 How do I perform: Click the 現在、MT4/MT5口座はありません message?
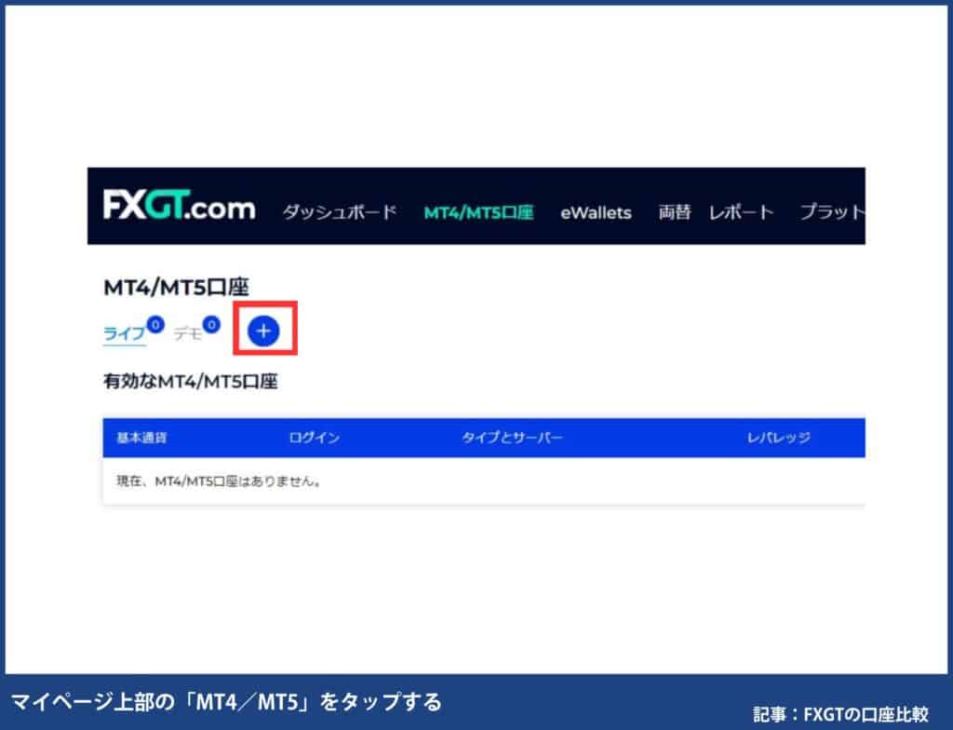(219, 481)
